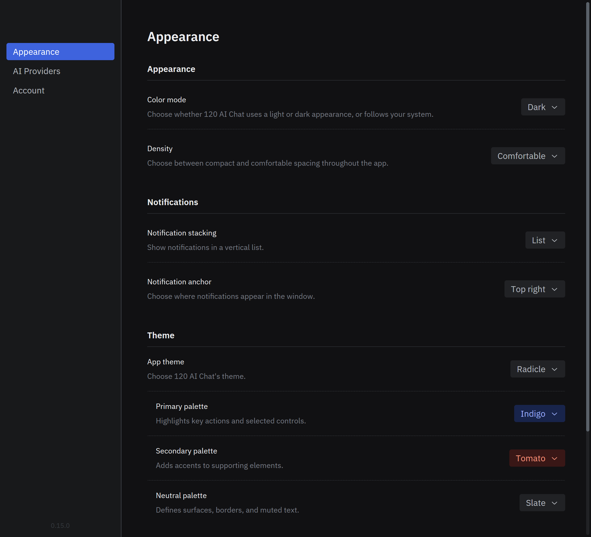Click the App theme label
The image size is (591, 537).
(166, 362)
